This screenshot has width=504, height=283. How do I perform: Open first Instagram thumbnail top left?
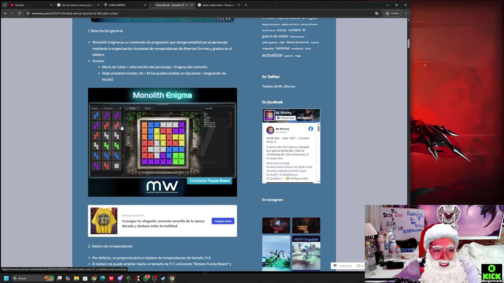click(x=276, y=226)
